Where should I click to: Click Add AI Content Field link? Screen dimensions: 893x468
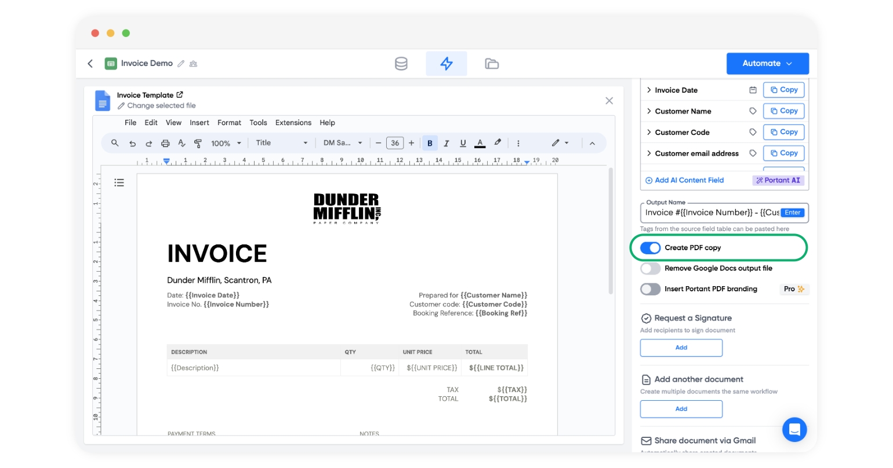pos(685,181)
